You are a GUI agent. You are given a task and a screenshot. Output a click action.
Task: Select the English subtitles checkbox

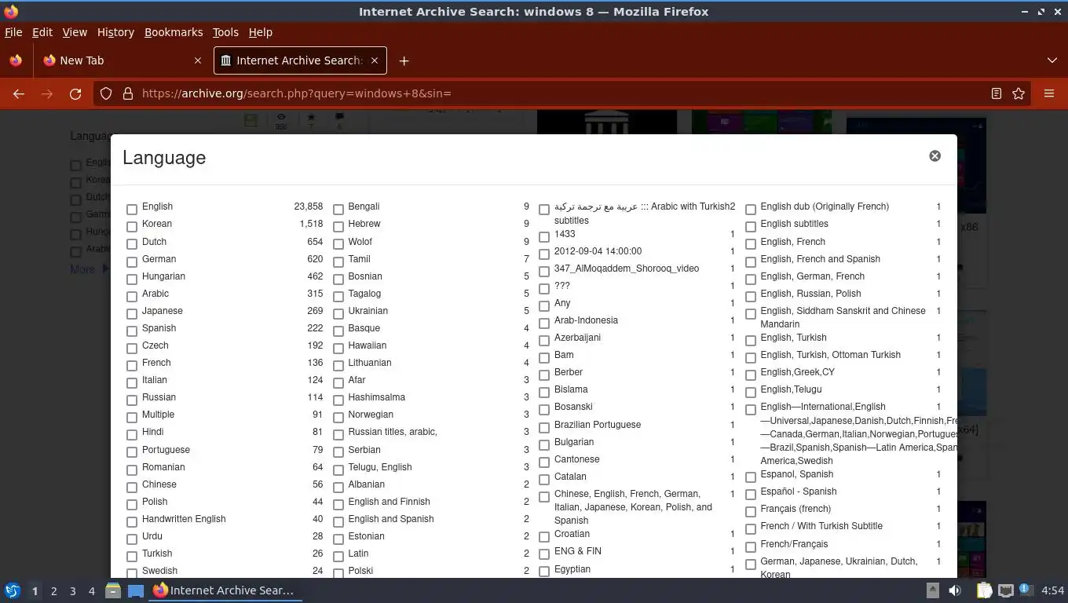click(751, 227)
